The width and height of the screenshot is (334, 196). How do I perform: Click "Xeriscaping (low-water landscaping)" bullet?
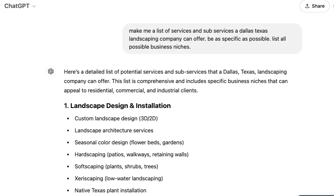(119, 178)
